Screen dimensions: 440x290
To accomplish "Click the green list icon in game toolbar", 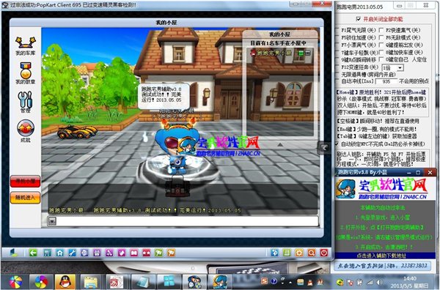I will 287,253.
